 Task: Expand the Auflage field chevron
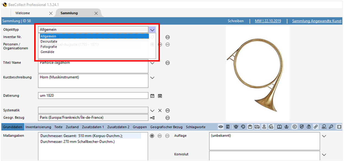(324, 136)
